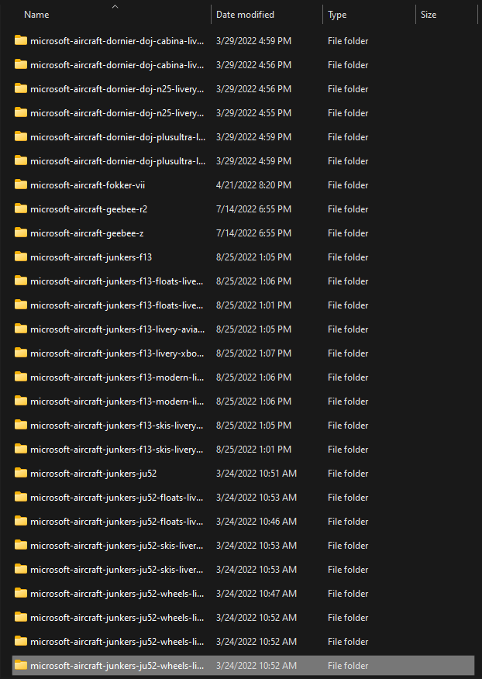Select the junkers-f13-livery-avia... folder name

click(117, 329)
